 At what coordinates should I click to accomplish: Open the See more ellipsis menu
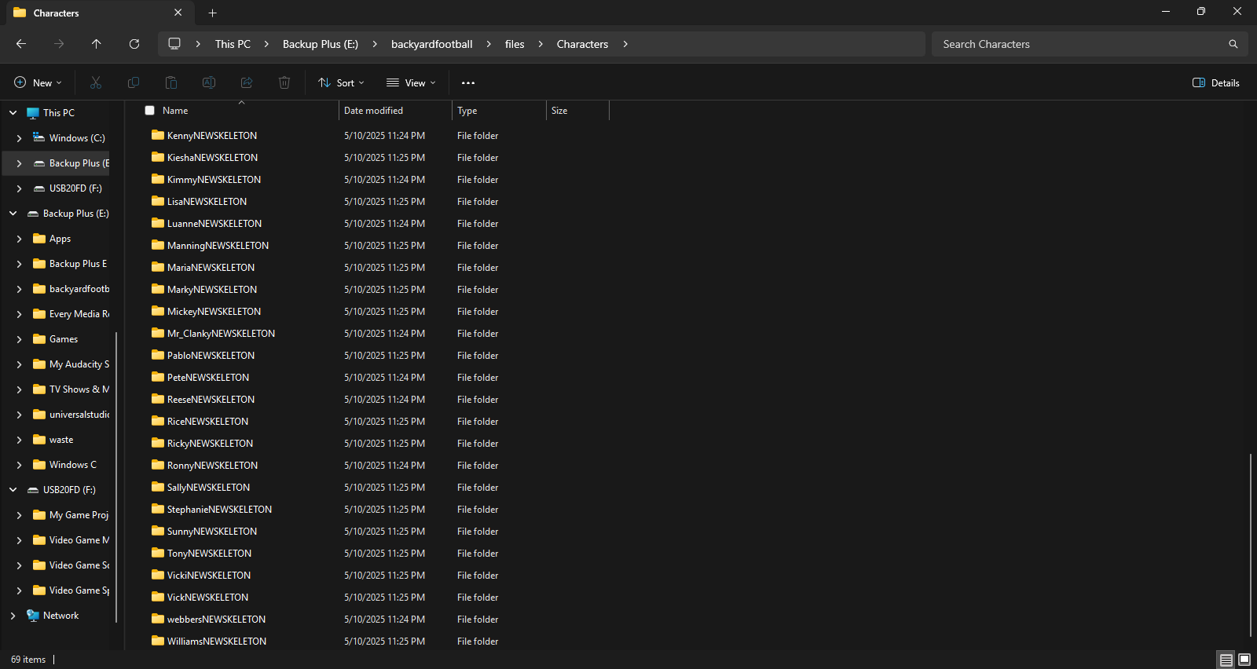(468, 82)
